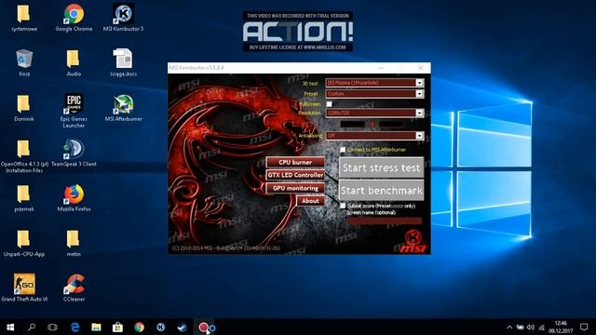Open the metin folder on desktop
This screenshot has width=596, height=335.
pos(74,243)
